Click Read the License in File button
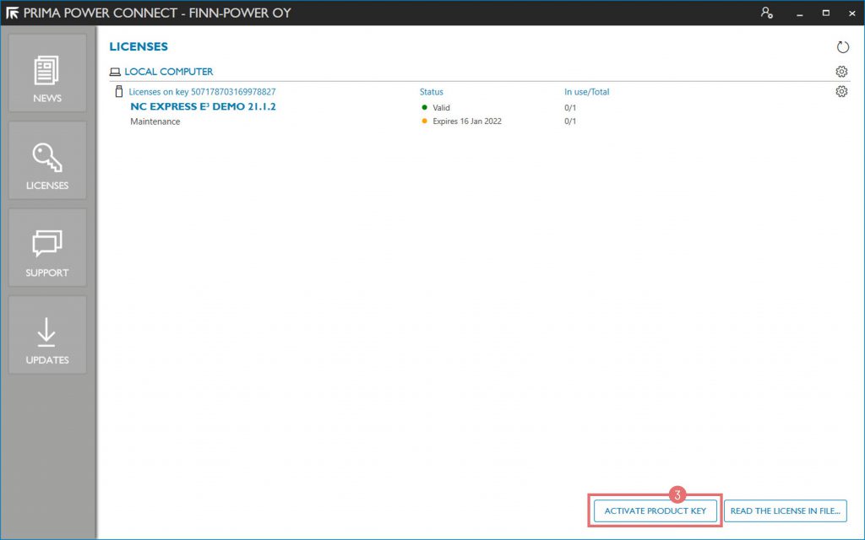 pyautogui.click(x=785, y=510)
